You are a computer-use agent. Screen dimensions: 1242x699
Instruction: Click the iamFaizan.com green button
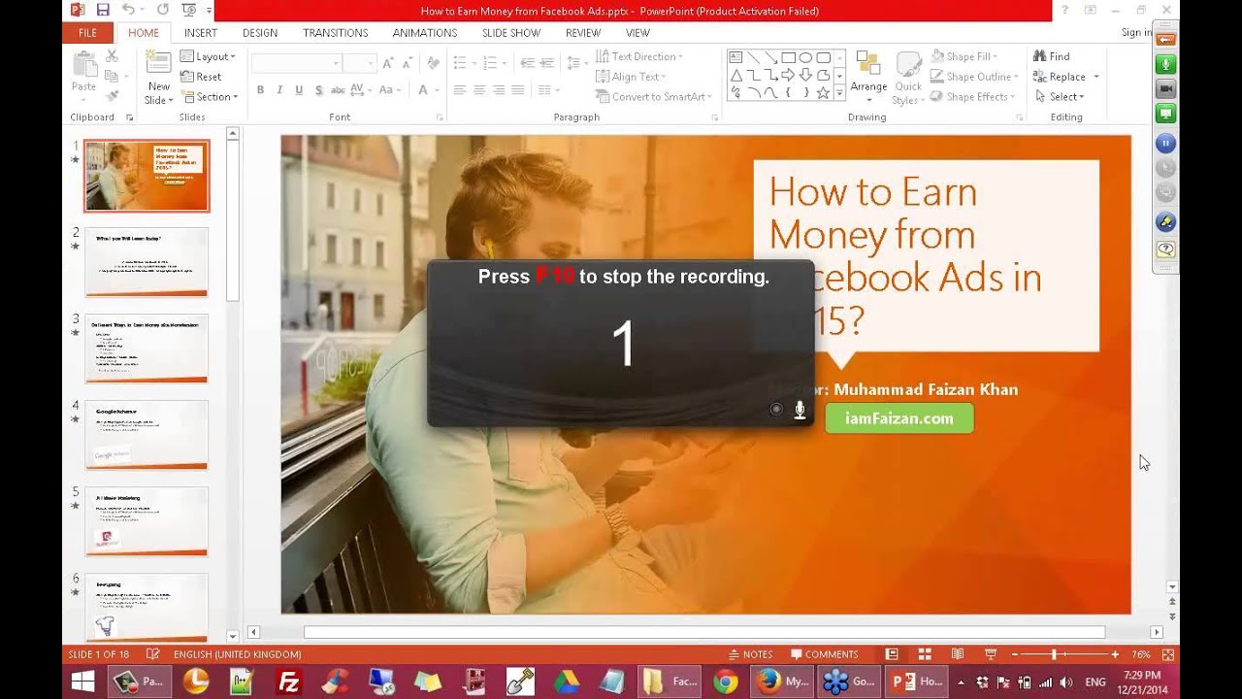click(899, 418)
